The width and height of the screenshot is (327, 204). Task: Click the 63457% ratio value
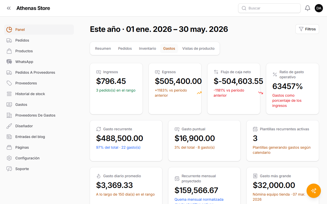click(x=288, y=86)
